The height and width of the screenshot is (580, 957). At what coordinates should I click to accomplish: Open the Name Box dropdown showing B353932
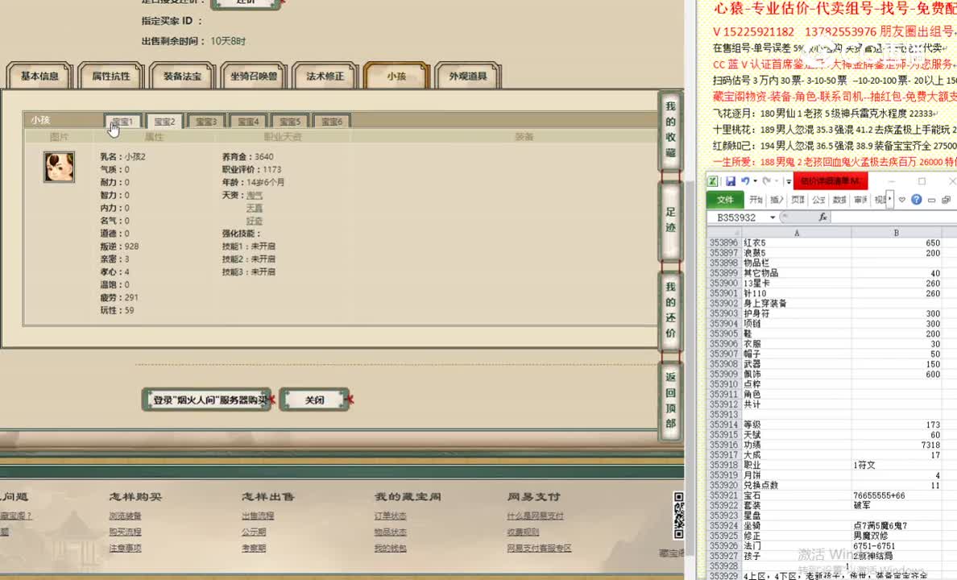tap(773, 216)
